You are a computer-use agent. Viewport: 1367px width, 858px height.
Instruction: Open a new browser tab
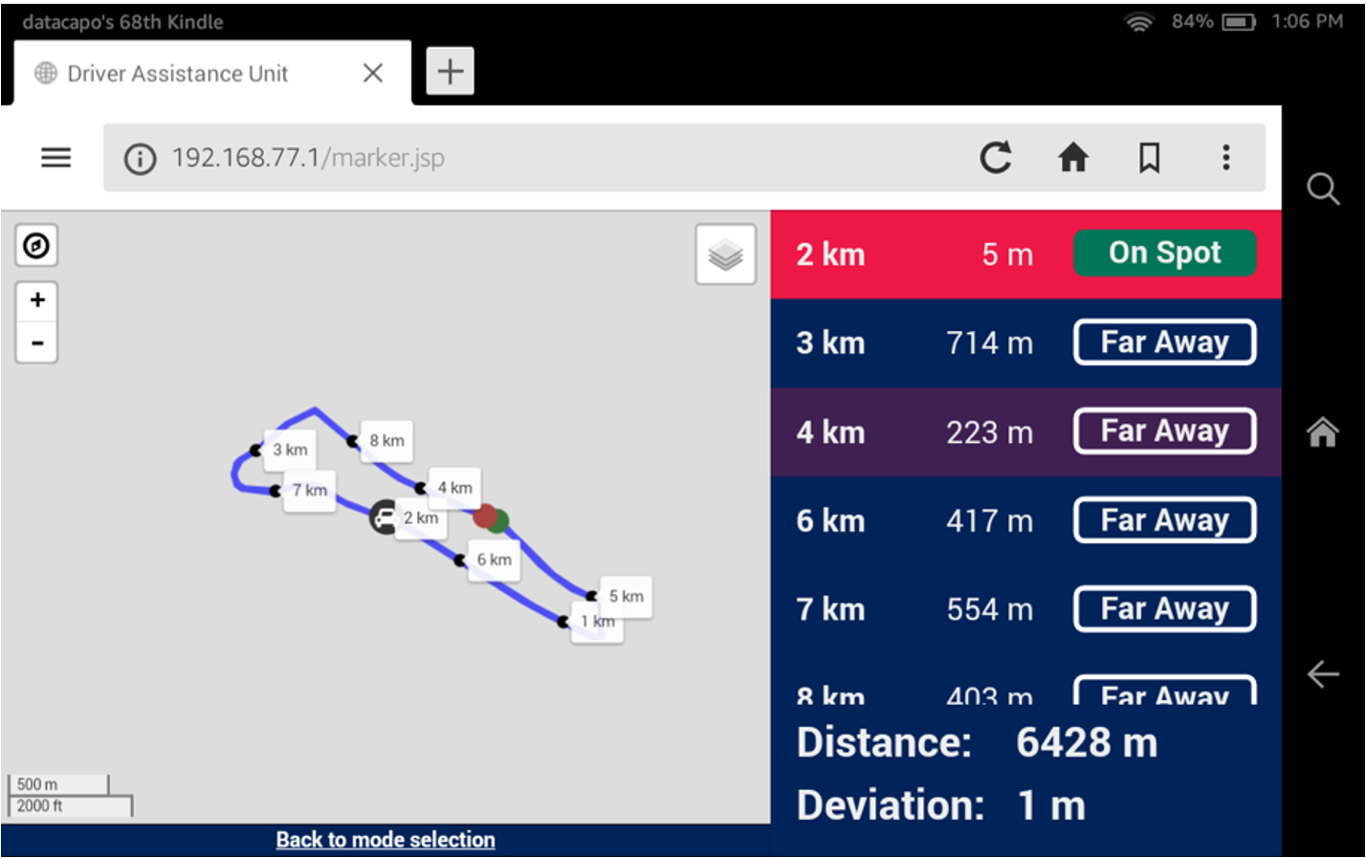point(450,72)
